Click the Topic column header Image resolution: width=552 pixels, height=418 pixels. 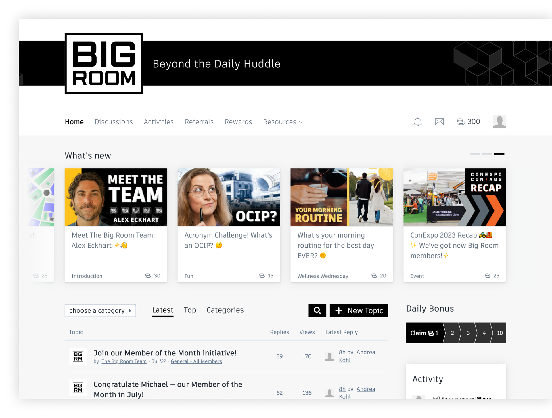pyautogui.click(x=76, y=332)
